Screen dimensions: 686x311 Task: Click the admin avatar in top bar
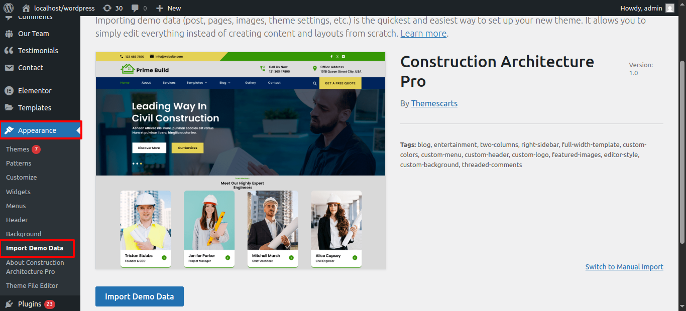coord(670,8)
